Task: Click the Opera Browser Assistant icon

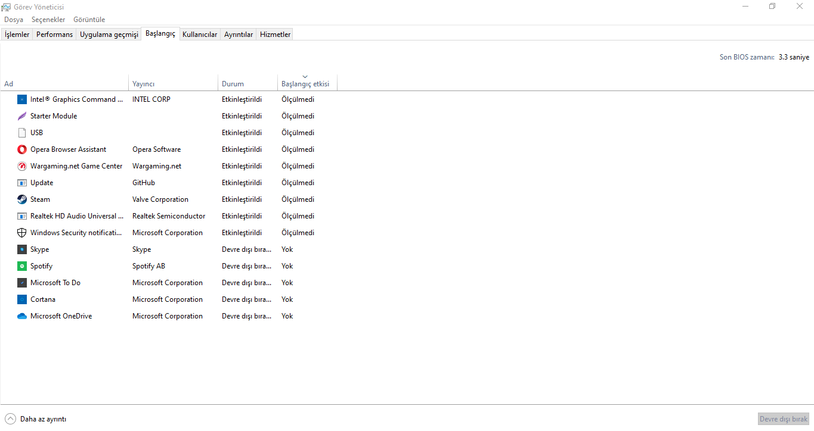Action: [x=22, y=149]
